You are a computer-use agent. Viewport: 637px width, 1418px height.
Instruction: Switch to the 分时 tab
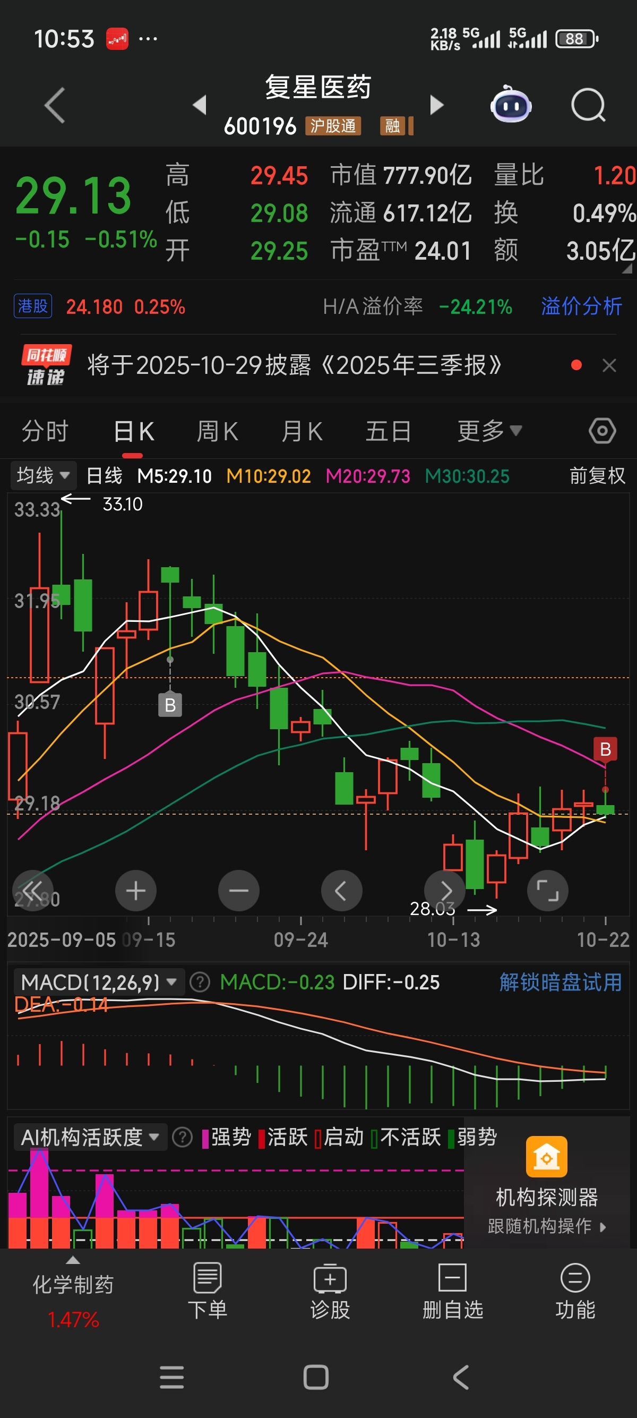pos(45,431)
